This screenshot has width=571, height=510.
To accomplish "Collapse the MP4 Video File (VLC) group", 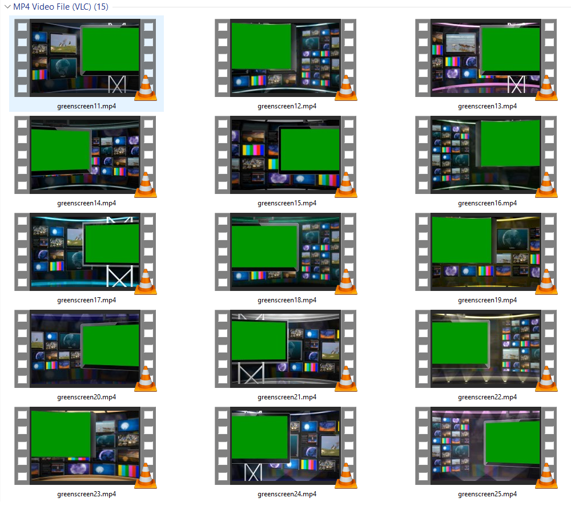I will click(x=7, y=7).
